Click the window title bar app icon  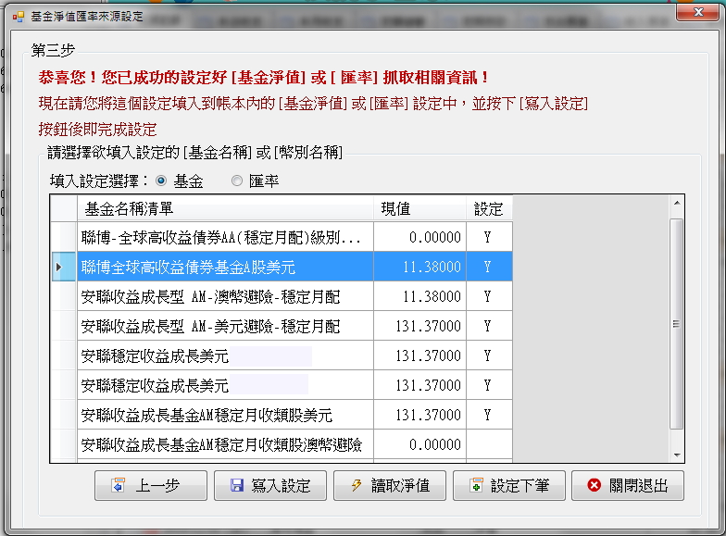pyautogui.click(x=19, y=17)
